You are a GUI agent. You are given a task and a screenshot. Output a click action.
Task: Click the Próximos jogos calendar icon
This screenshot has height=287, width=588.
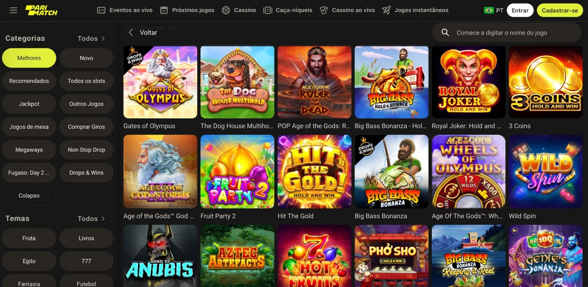click(x=164, y=10)
